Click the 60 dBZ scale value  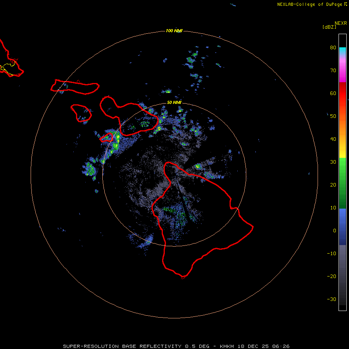click(333, 93)
